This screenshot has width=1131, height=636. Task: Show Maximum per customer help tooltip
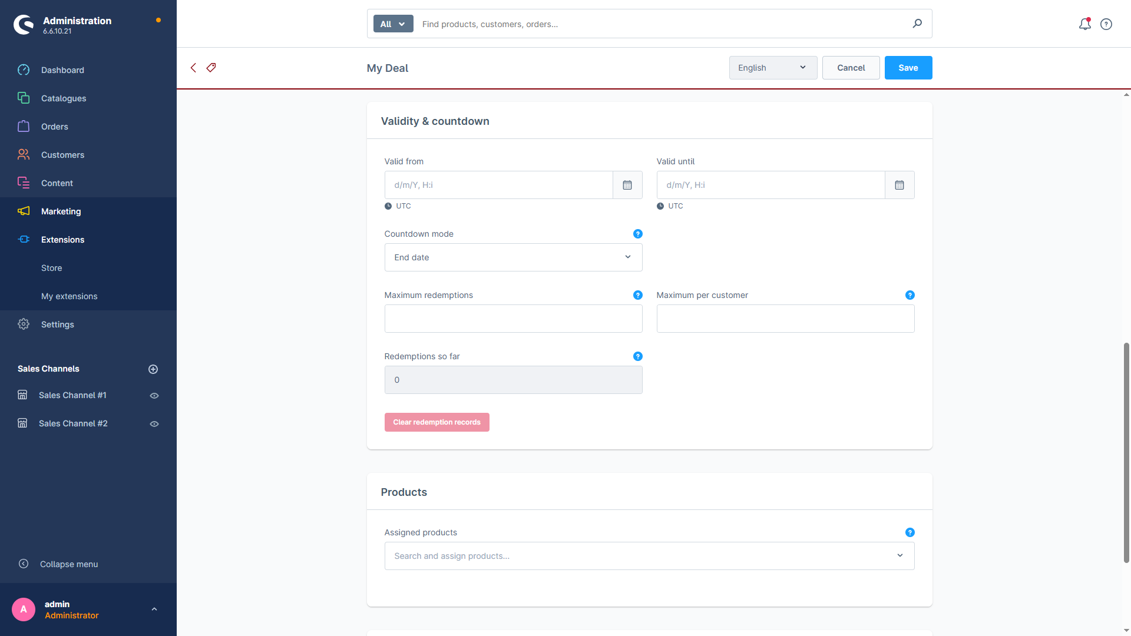910,295
